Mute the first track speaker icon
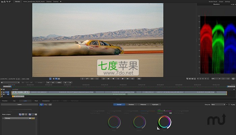This screenshot has height=135, width=236. (8, 92)
